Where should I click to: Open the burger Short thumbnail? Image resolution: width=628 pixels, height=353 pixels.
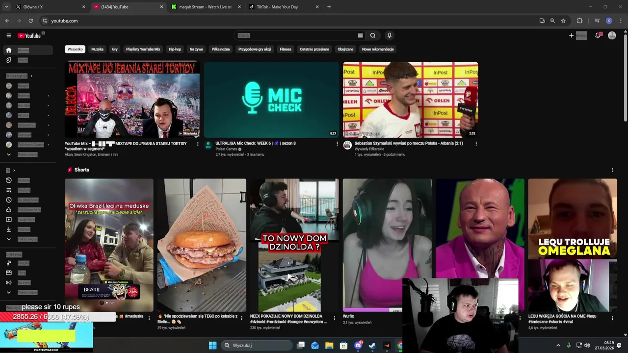click(202, 245)
